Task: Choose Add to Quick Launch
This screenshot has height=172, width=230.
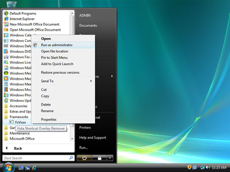Action: click(x=63, y=64)
